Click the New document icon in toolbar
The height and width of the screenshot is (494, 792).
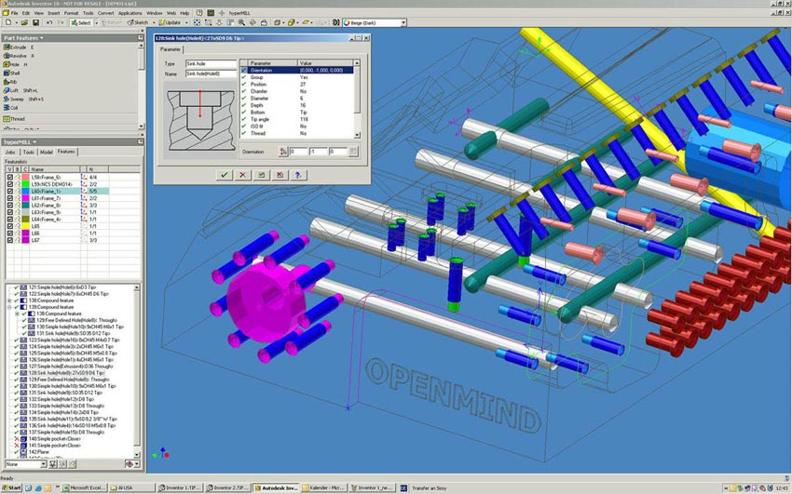tap(8, 22)
